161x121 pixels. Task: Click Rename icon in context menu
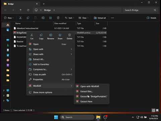[51, 37]
